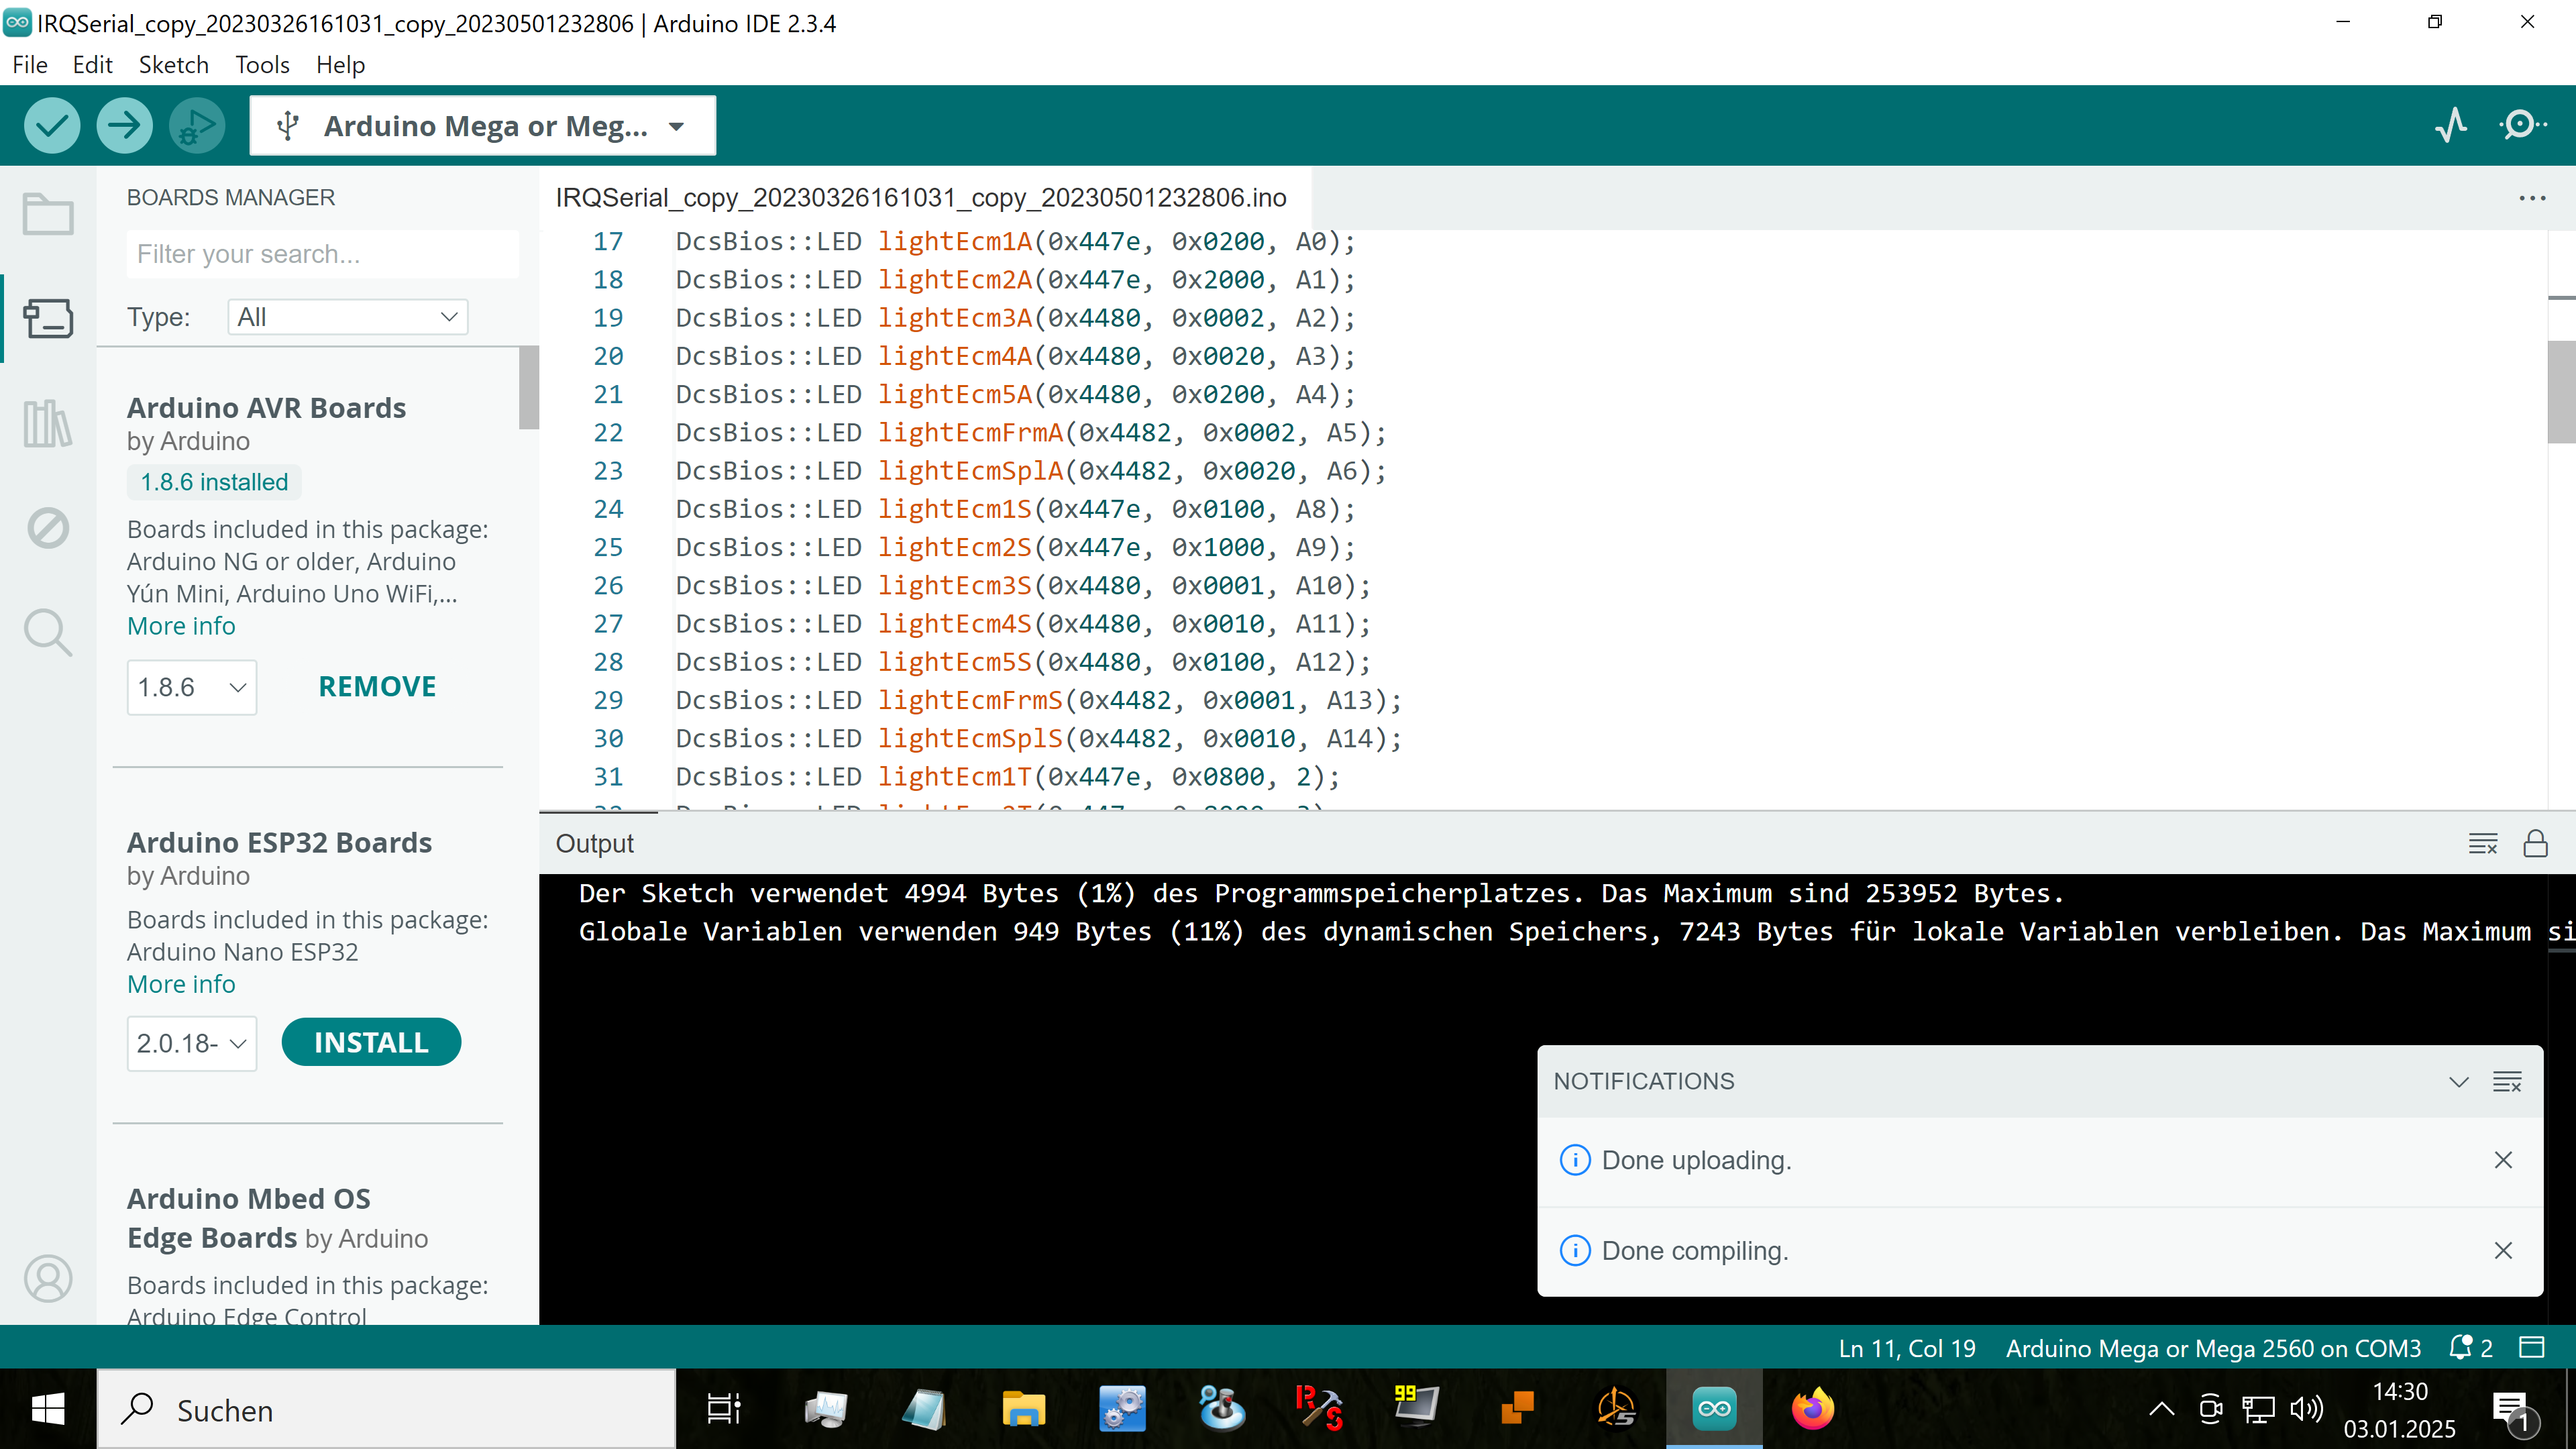Open the Sketch menu
Image resolution: width=2576 pixels, height=1449 pixels.
coord(173,65)
